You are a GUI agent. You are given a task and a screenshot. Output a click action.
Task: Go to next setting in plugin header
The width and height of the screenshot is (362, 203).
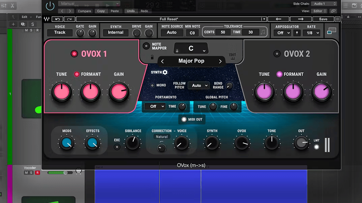pos(70,11)
